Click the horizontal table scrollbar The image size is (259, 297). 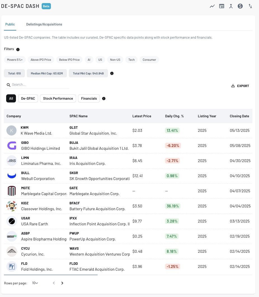[51, 275]
